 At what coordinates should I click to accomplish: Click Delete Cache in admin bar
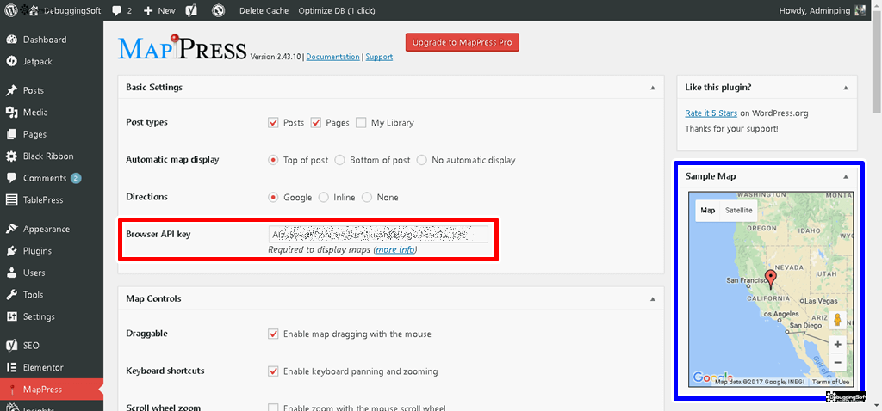264,10
